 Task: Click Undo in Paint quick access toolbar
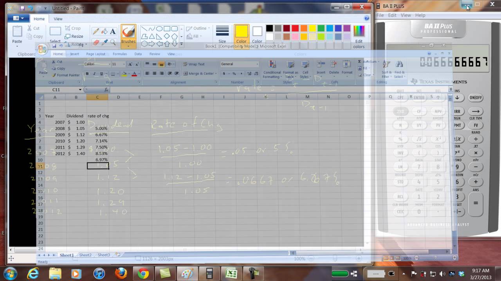[x=30, y=8]
